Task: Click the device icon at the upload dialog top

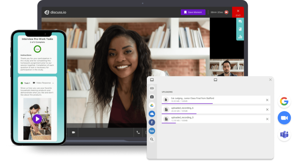Action: coord(216,80)
